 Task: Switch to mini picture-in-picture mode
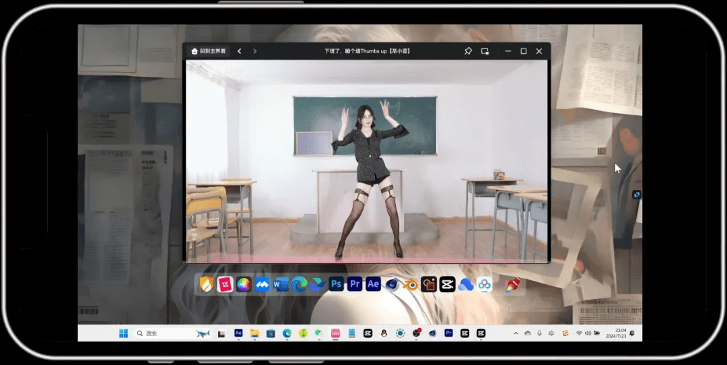[485, 51]
